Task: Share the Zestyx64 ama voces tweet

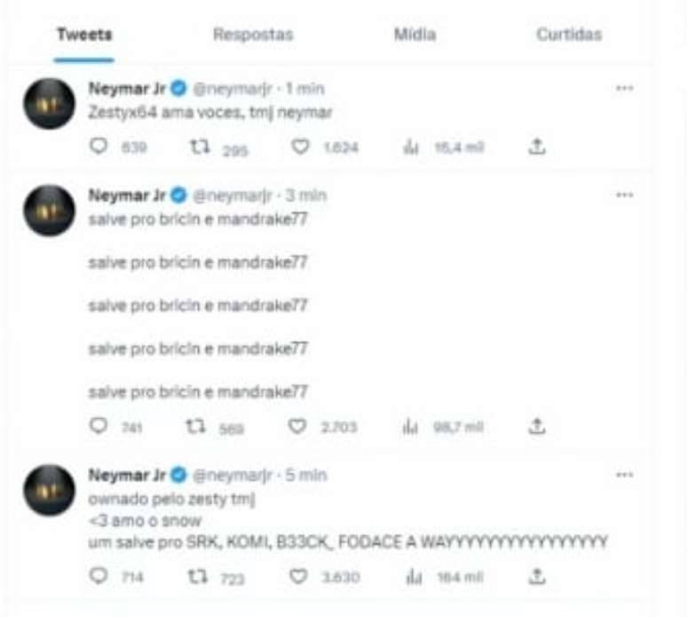Action: 537,146
